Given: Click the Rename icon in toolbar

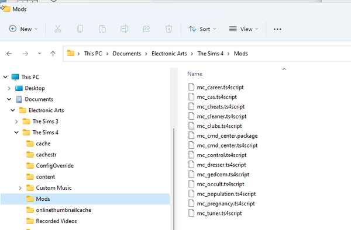Looking at the screenshot, I should [124, 29].
